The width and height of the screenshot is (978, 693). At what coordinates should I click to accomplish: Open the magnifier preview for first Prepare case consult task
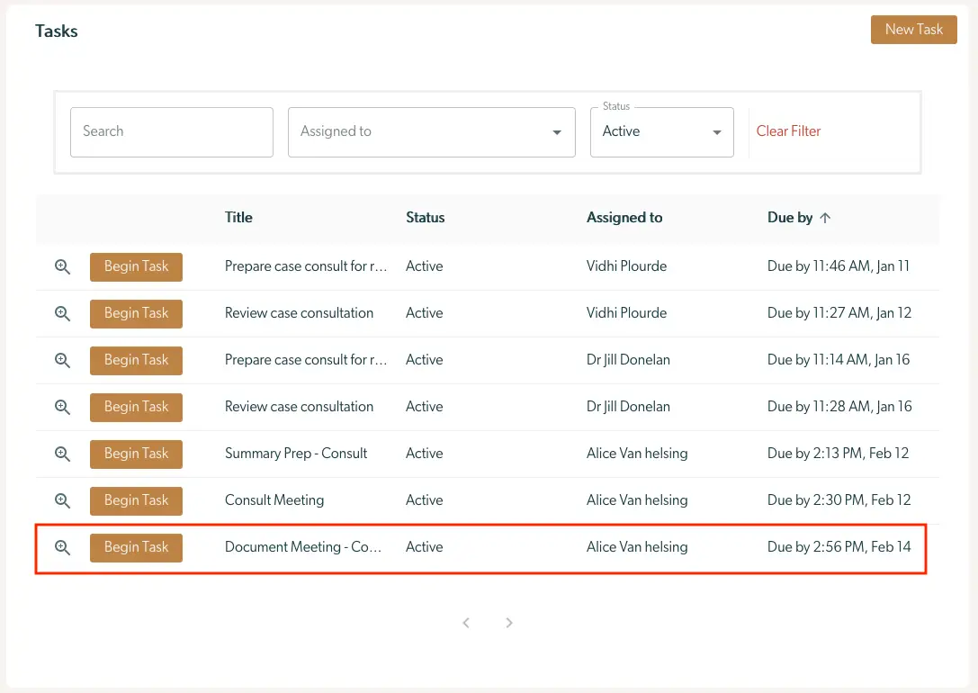(61, 266)
